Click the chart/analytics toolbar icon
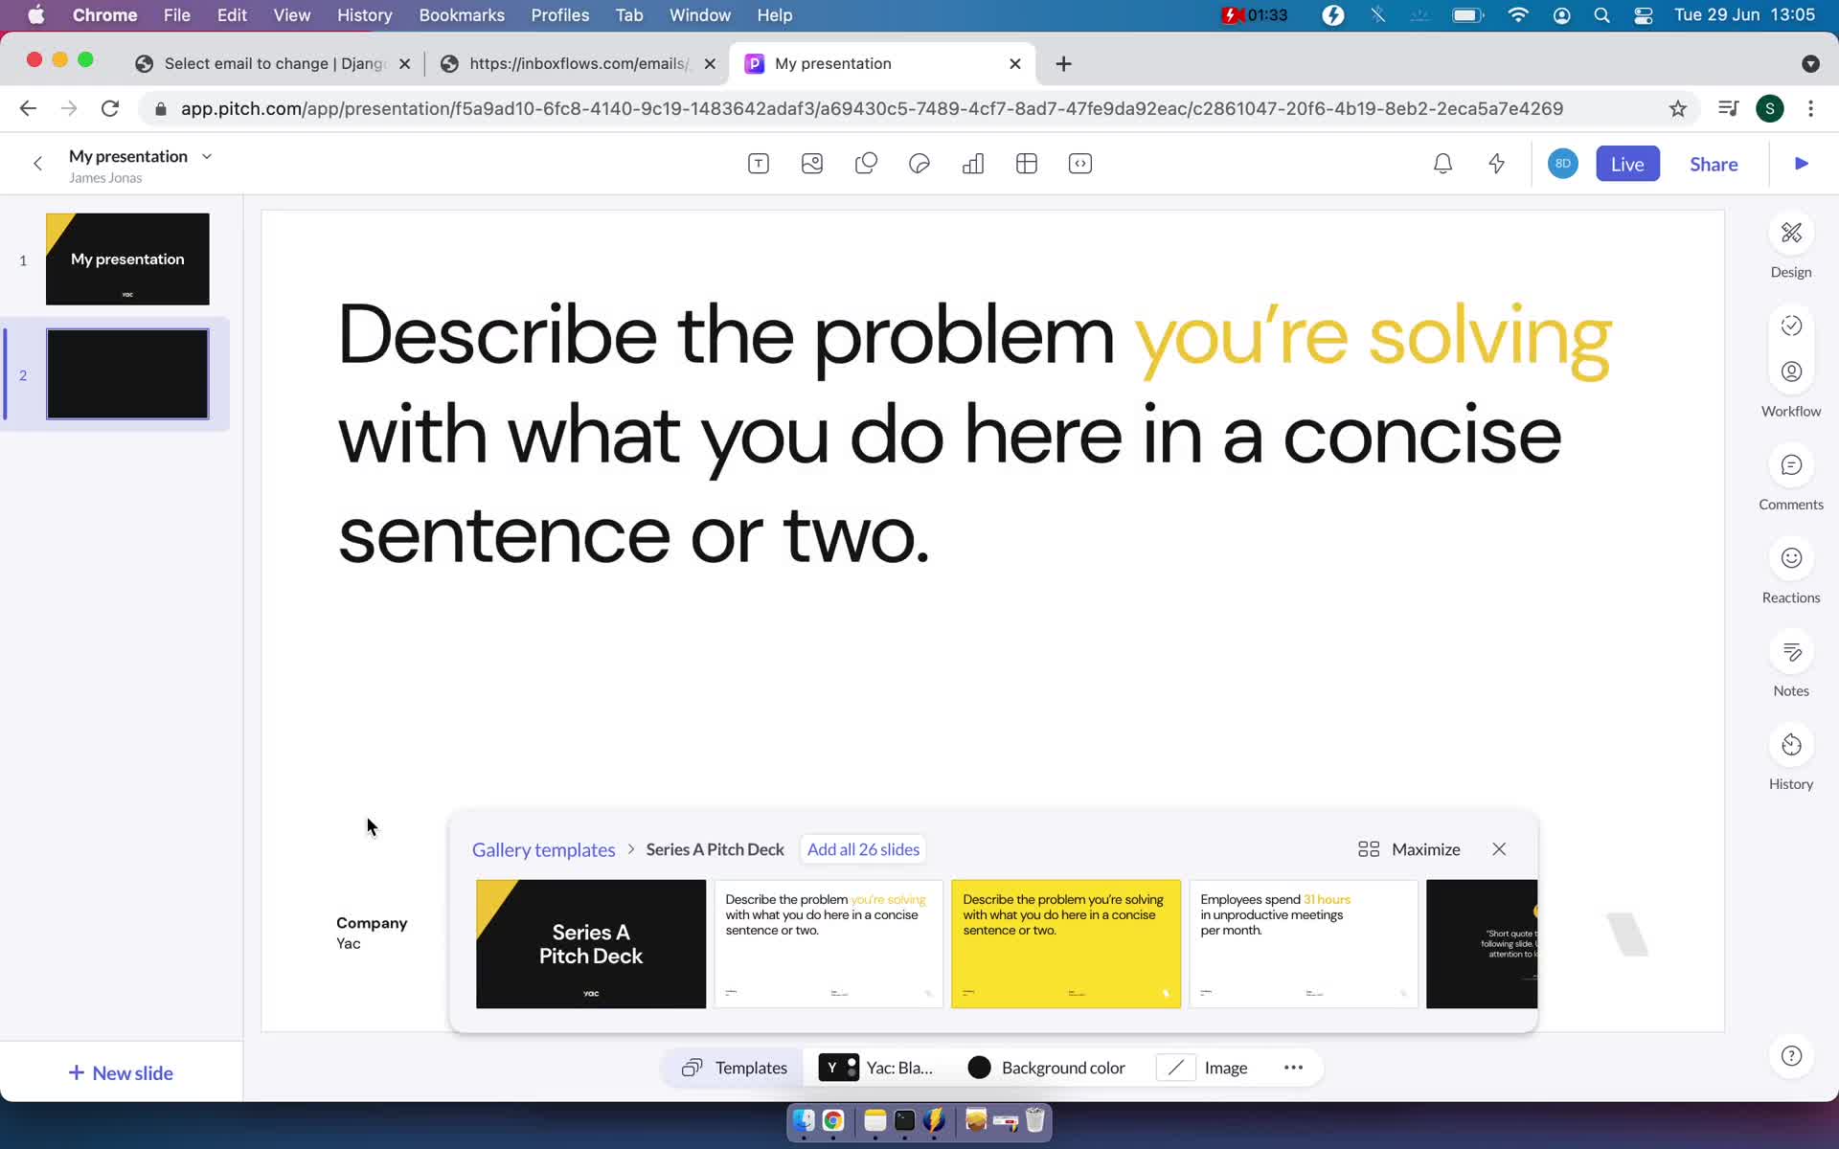 pyautogui.click(x=972, y=163)
